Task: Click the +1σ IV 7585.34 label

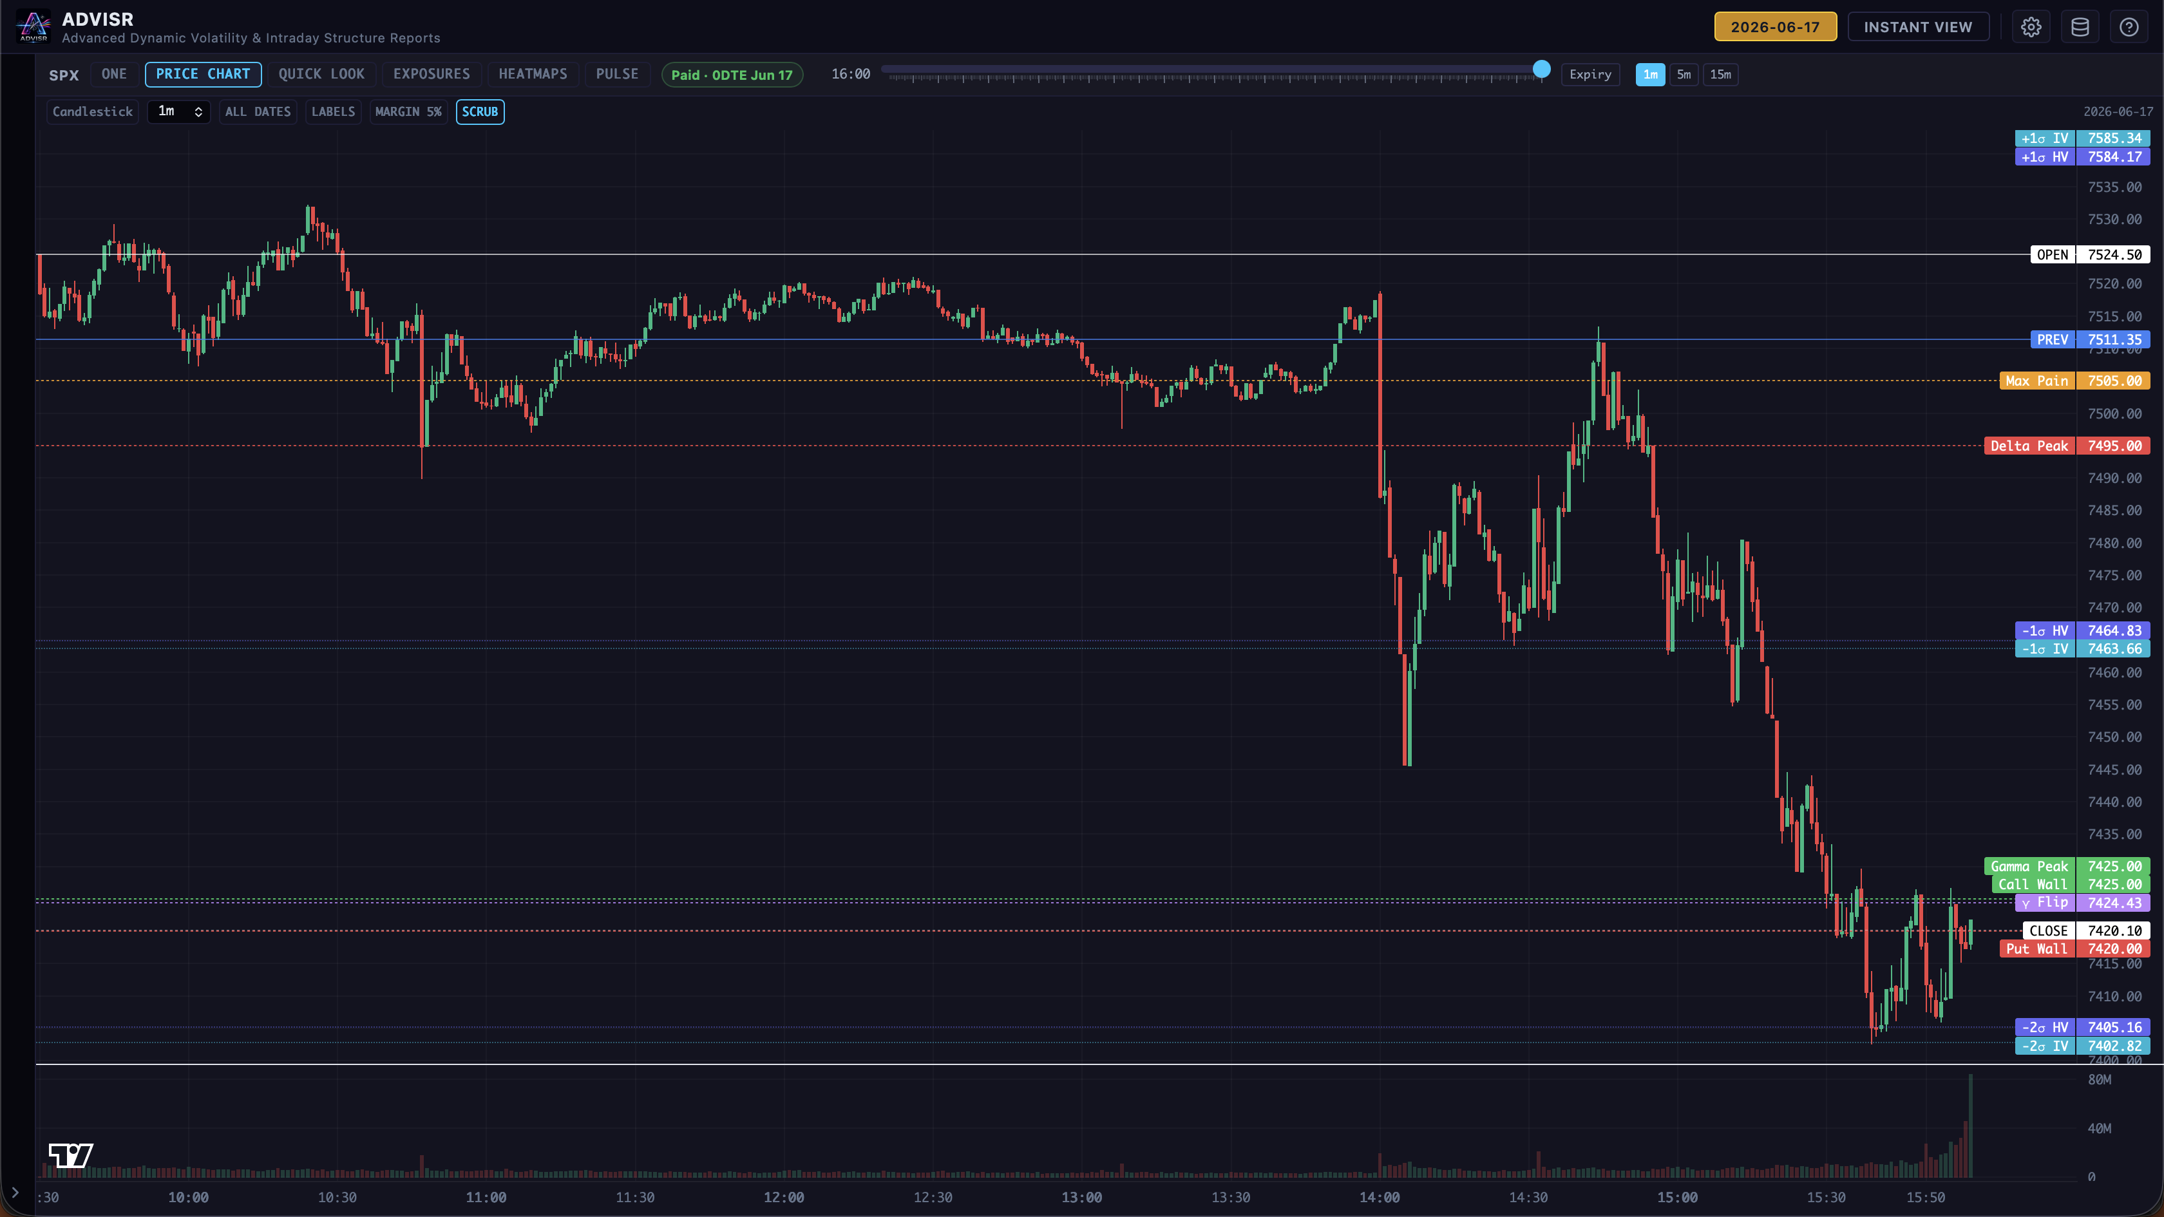Action: click(2082, 138)
